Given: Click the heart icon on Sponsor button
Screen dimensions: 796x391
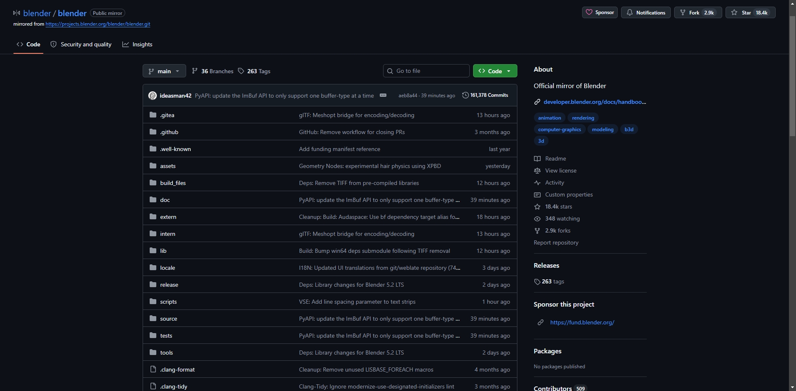Looking at the screenshot, I should coord(589,12).
